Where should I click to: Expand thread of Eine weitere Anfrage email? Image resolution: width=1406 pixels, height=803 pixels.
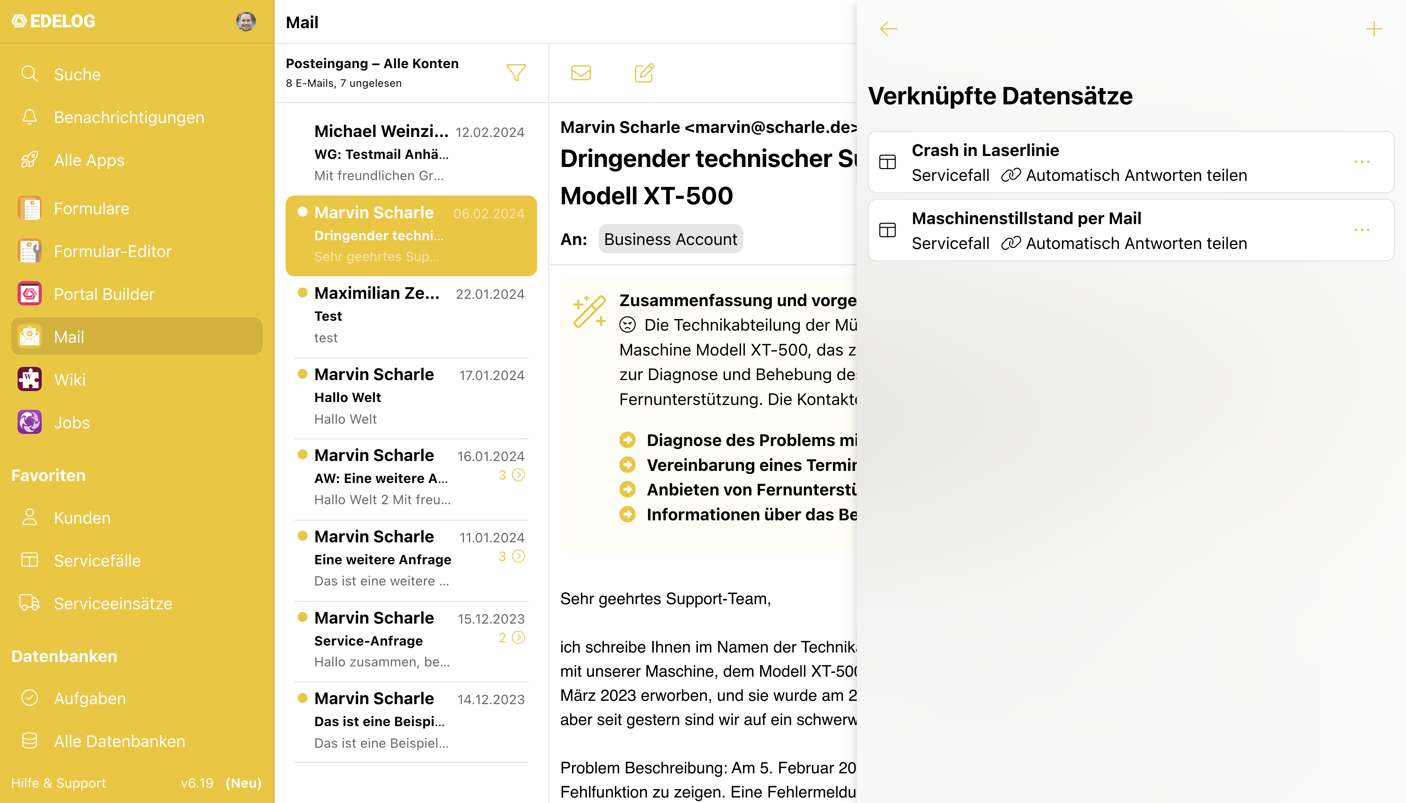tap(512, 556)
